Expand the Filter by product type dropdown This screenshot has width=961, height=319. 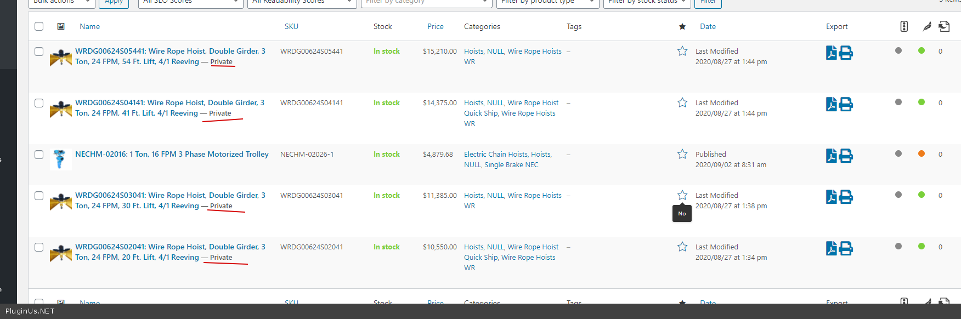(547, 2)
